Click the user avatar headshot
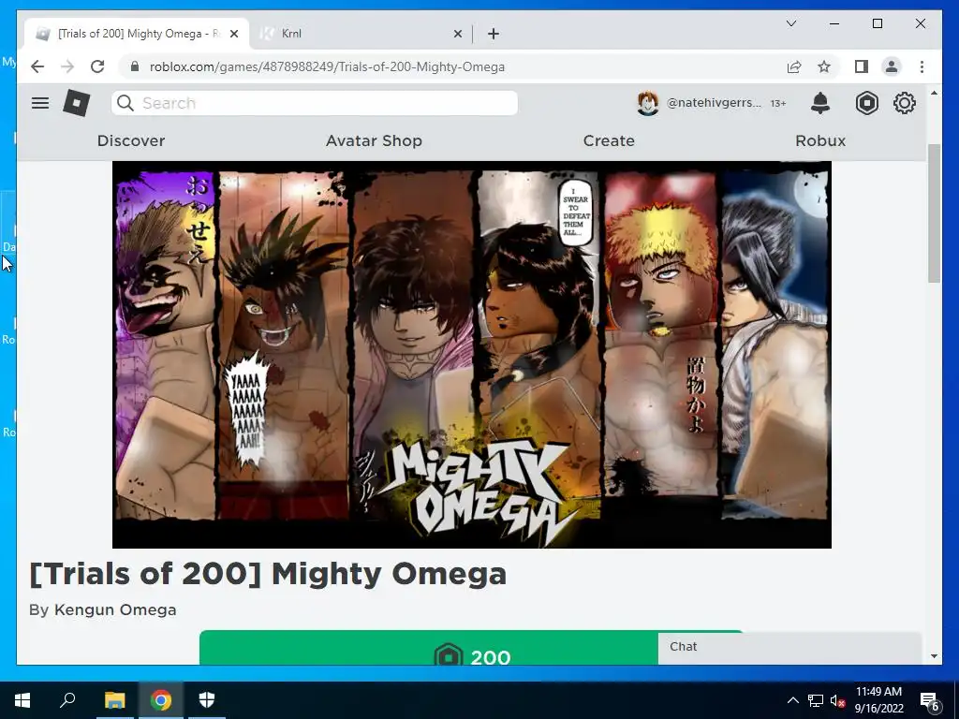The image size is (959, 719). pyautogui.click(x=648, y=103)
